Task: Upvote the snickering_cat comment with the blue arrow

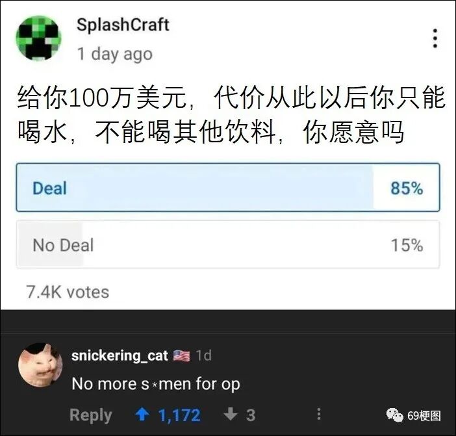Action: 142,414
